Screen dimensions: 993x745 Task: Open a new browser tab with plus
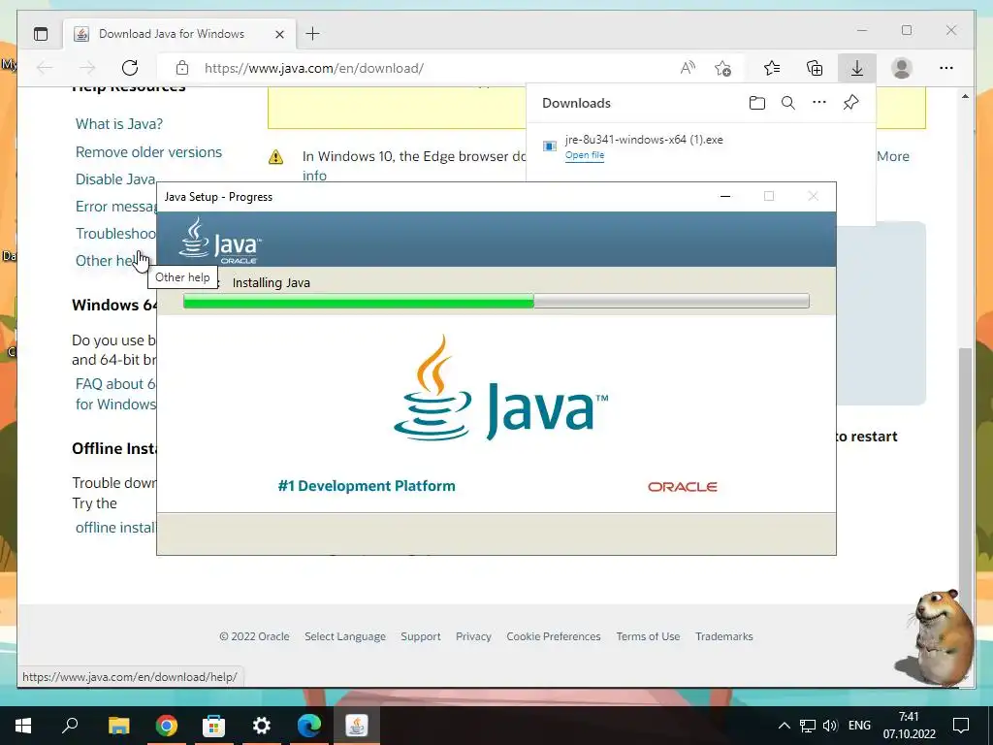[313, 34]
